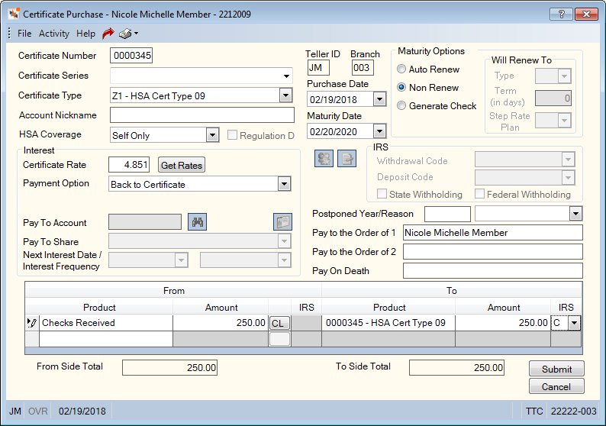Open the File menu
Screen dimensions: 606x426
[x=24, y=34]
